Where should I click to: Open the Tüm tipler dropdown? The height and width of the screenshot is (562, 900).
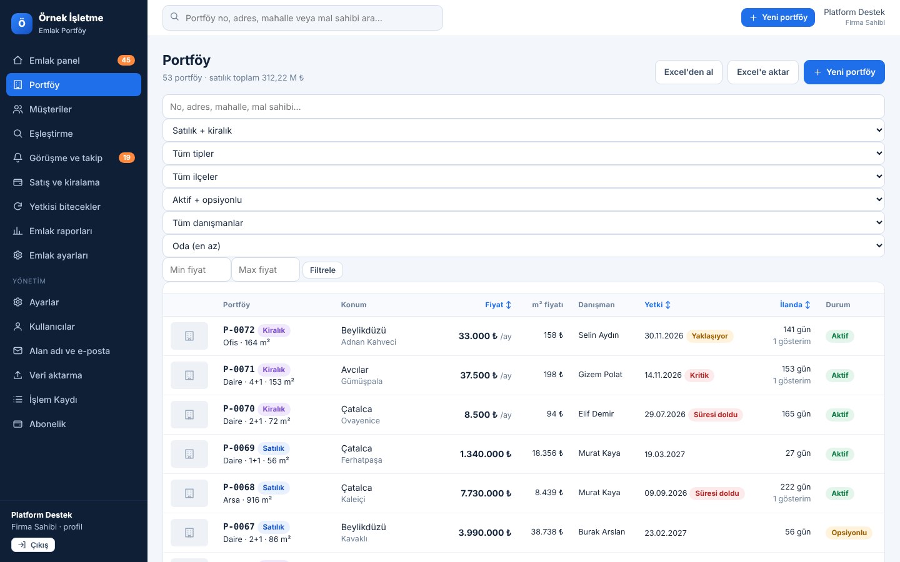(524, 154)
